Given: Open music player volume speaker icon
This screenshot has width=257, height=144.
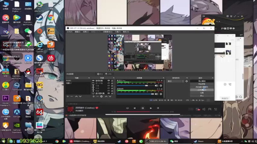Looking at the screenshot, I should pyautogui.click(x=204, y=109).
